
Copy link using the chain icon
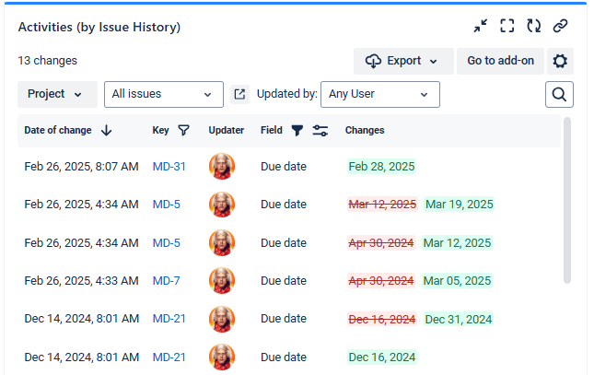coord(560,26)
